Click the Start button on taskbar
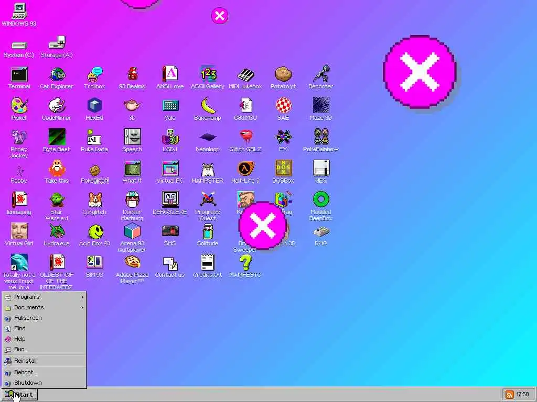This screenshot has width=537, height=402. pos(20,395)
